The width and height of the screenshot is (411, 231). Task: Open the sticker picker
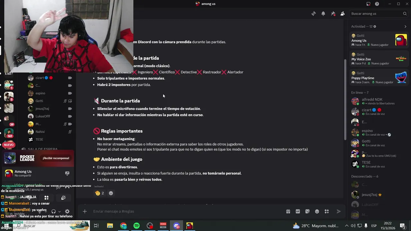pyautogui.click(x=307, y=211)
